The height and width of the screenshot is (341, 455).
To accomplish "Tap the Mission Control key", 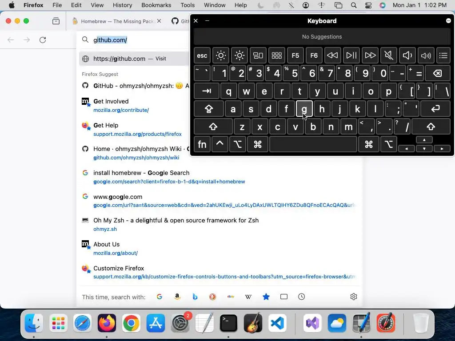I will tap(258, 56).
